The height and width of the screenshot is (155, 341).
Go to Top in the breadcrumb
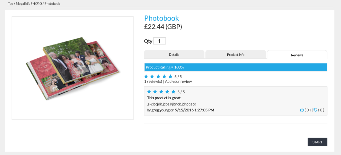[11, 4]
